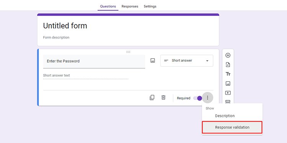Open the Short answer question type dropdown

pos(187,61)
